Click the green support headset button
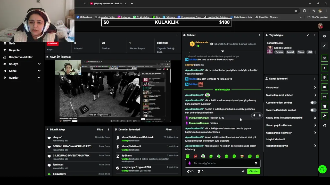330x185 pixels. point(322,169)
